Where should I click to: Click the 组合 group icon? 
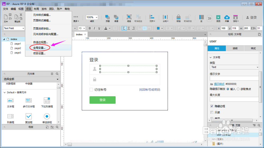[x=129, y=17]
